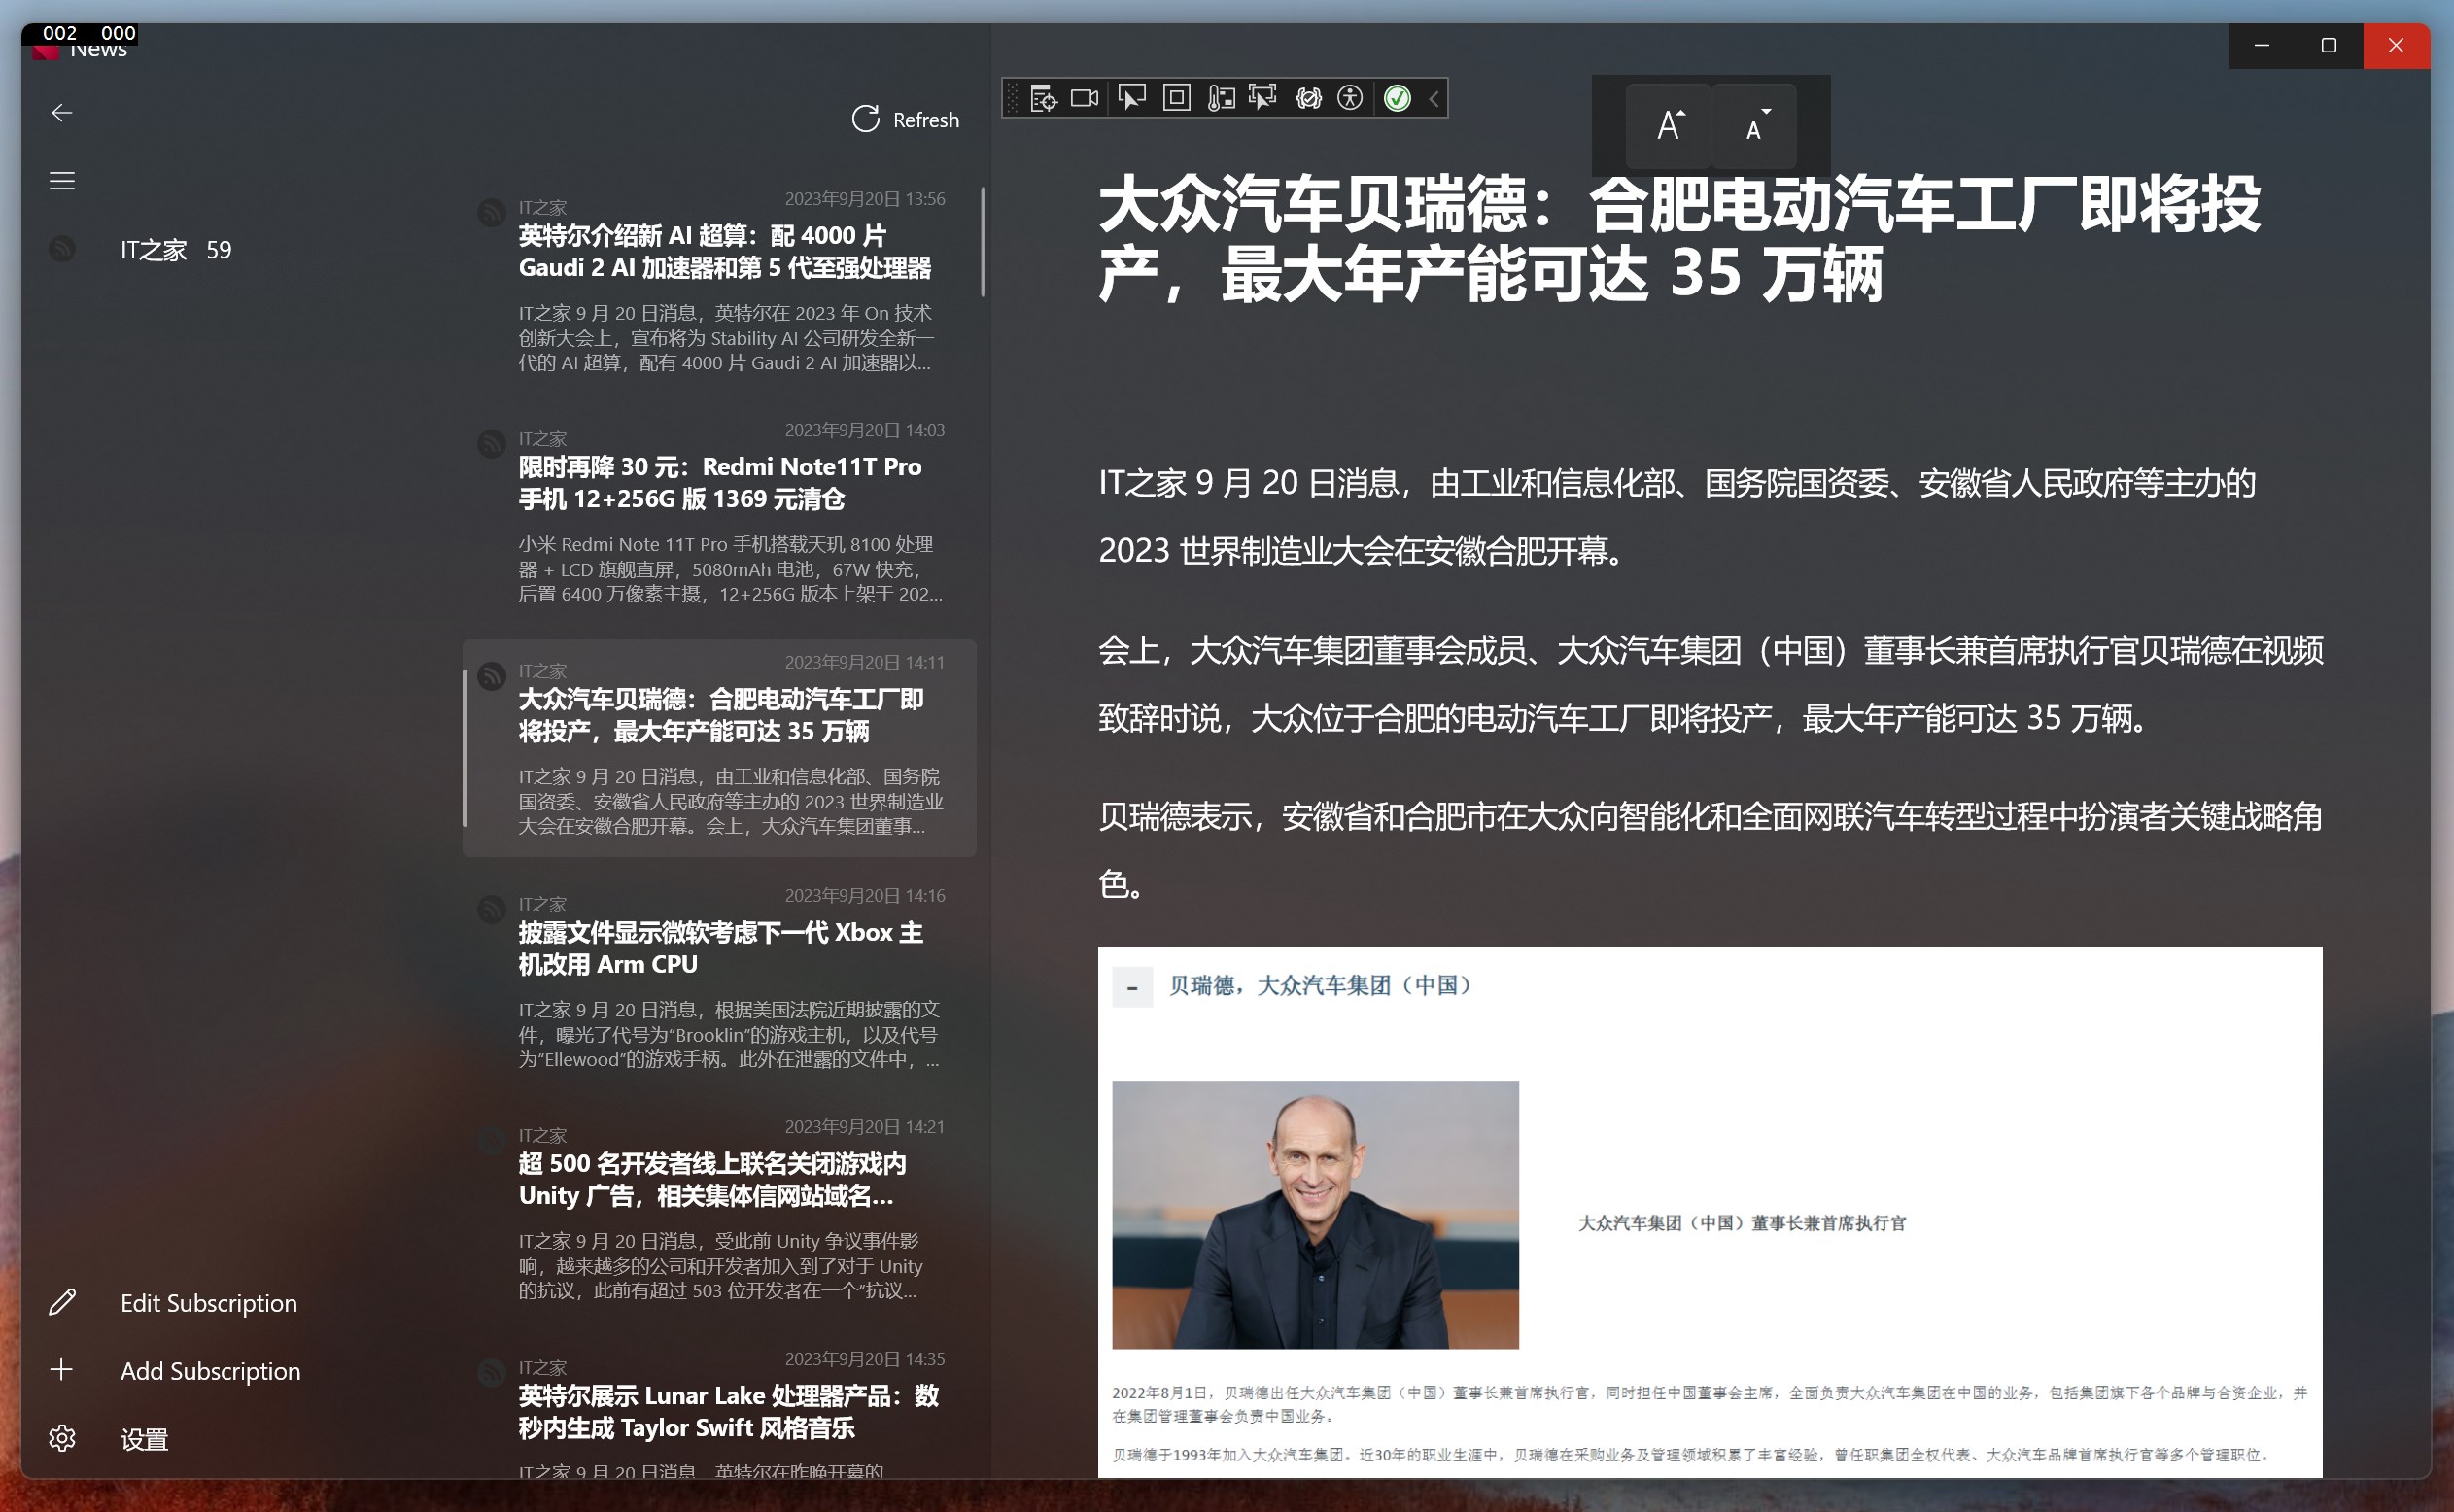Go to Live Visual Tree icon
Image resolution: width=2454 pixels, height=1512 pixels.
click(1043, 98)
